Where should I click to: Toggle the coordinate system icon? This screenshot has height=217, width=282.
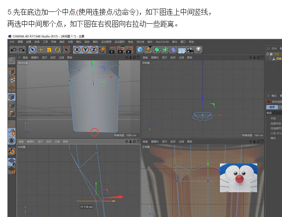point(102,50)
